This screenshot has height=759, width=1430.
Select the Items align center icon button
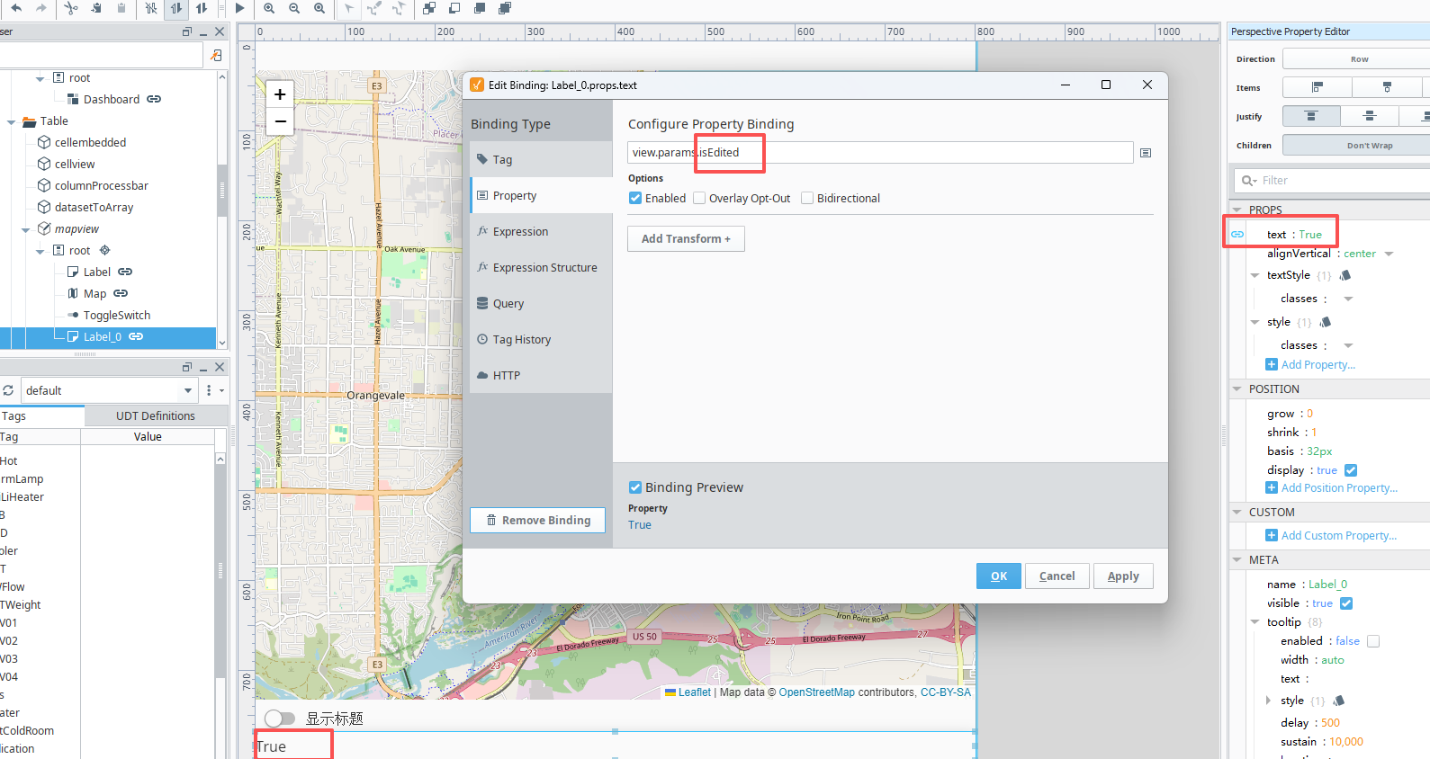click(x=1387, y=87)
